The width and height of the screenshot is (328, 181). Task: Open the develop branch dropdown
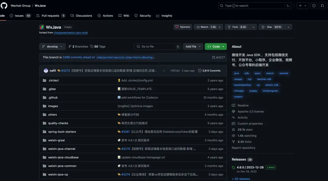point(52,46)
